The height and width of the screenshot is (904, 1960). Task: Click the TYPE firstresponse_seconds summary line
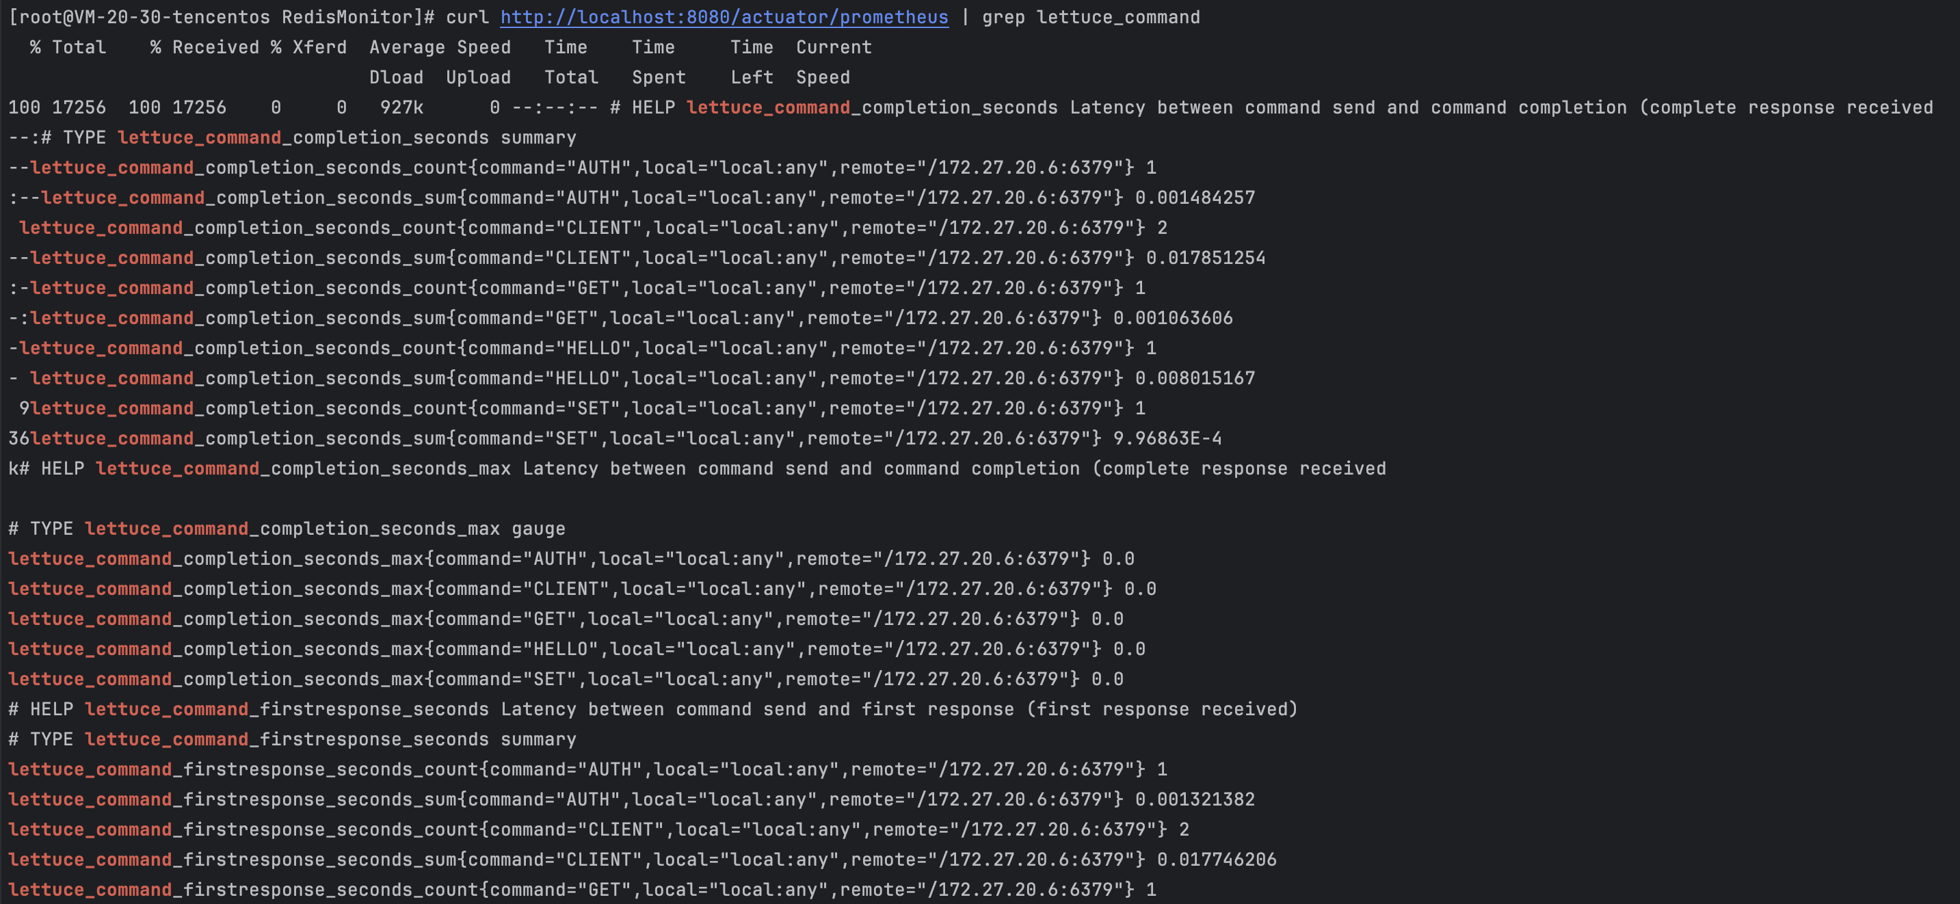pos(292,739)
